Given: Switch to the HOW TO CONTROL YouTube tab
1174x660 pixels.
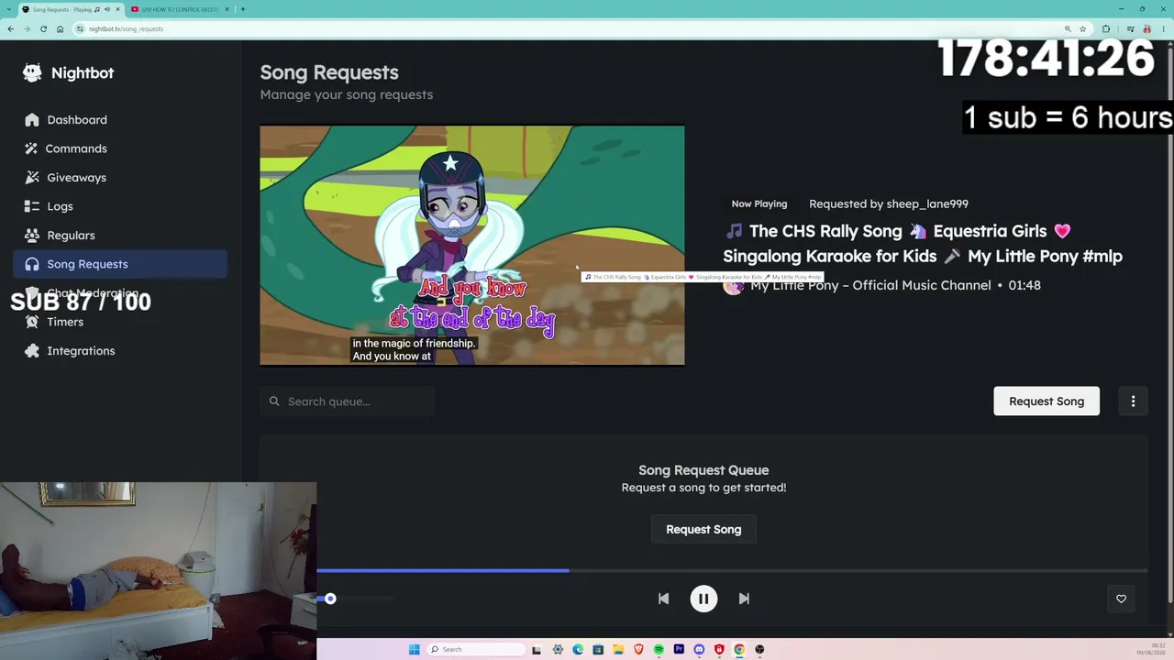Looking at the screenshot, I should click(180, 9).
